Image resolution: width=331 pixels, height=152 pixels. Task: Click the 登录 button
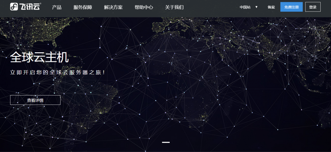pos(313,7)
